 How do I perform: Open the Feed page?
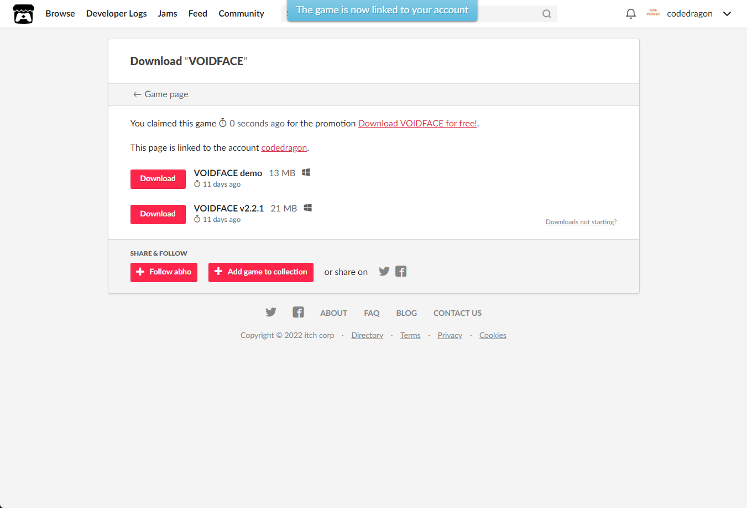198,14
